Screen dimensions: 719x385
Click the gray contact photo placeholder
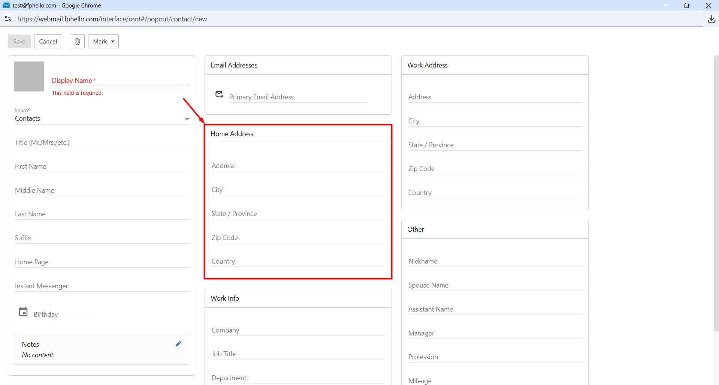29,76
